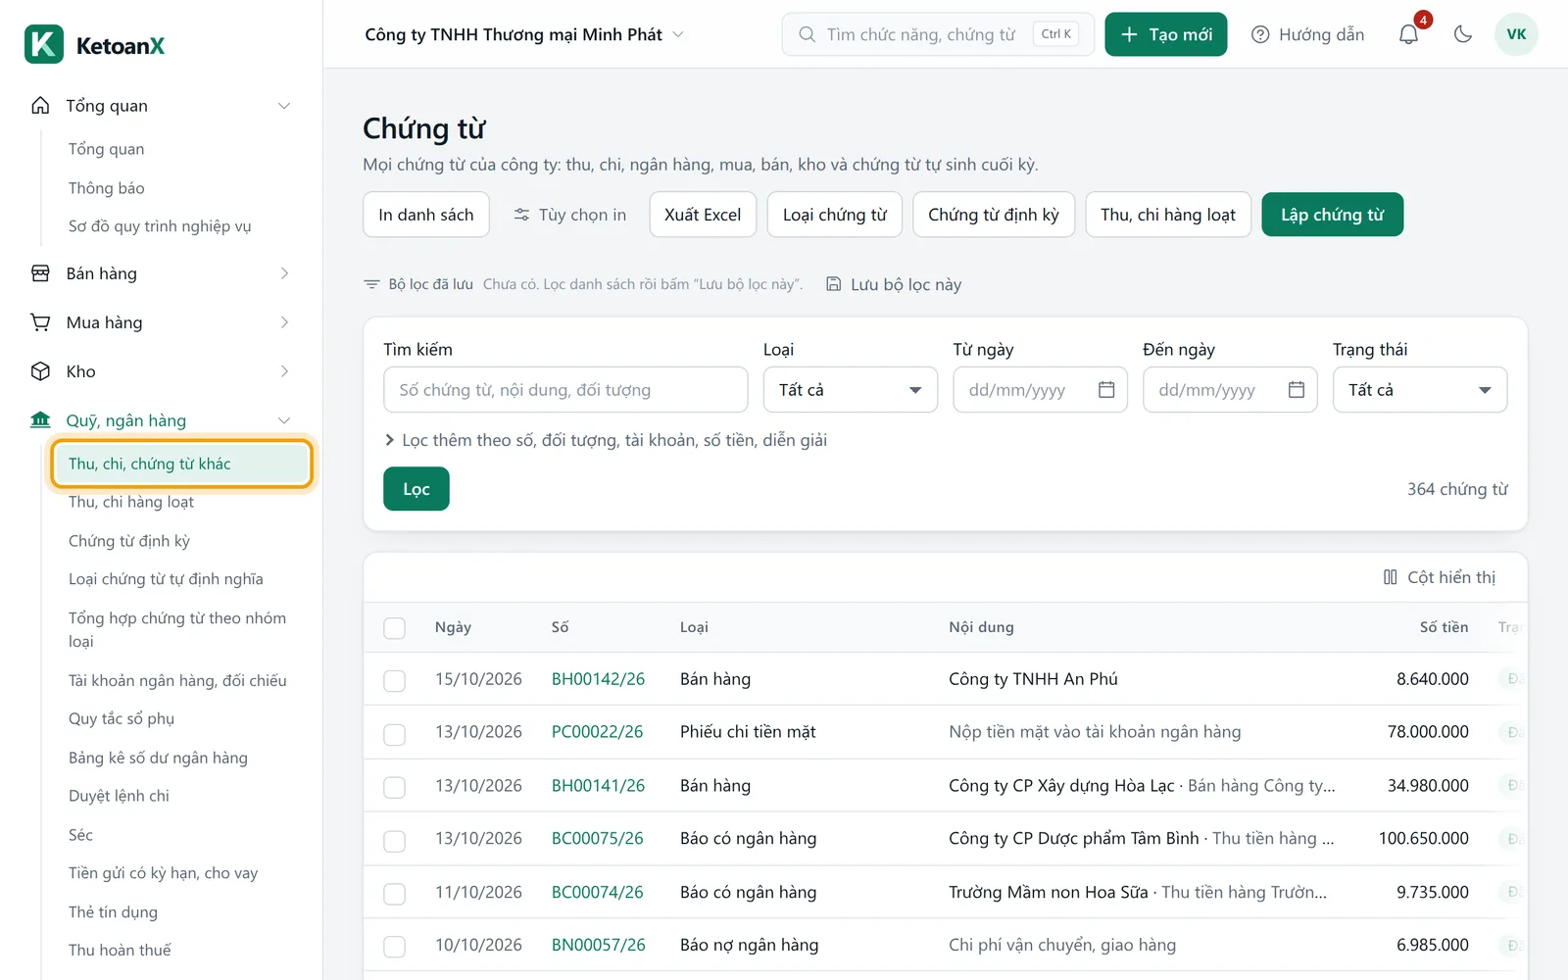Click the Từ ngày calendar icon
The image size is (1568, 980).
1106,389
